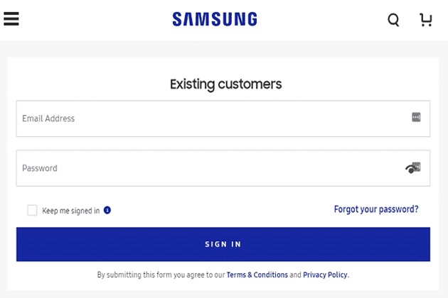Viewport: 448px width, 298px height.
Task: Open the Terms & Conditions link
Action: 257,275
